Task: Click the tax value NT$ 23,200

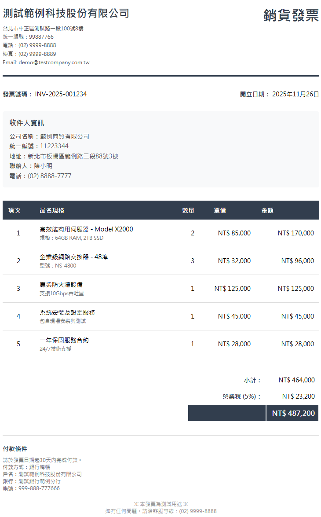Action: pyautogui.click(x=298, y=396)
